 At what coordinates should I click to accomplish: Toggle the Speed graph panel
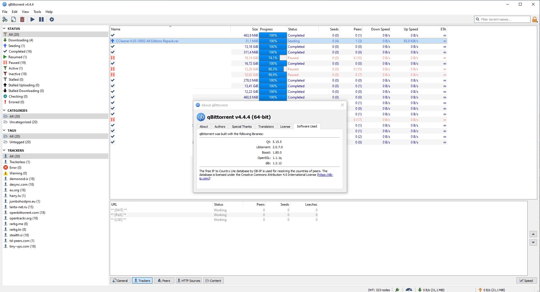(526, 280)
